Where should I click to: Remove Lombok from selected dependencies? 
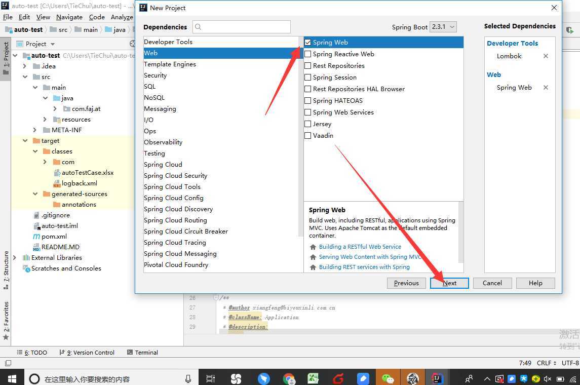click(x=546, y=56)
